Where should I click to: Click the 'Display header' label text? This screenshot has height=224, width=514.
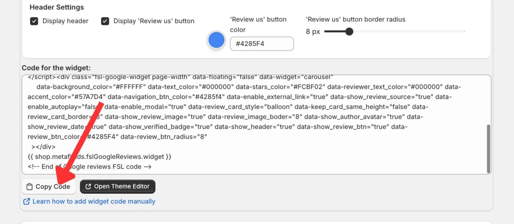[65, 21]
